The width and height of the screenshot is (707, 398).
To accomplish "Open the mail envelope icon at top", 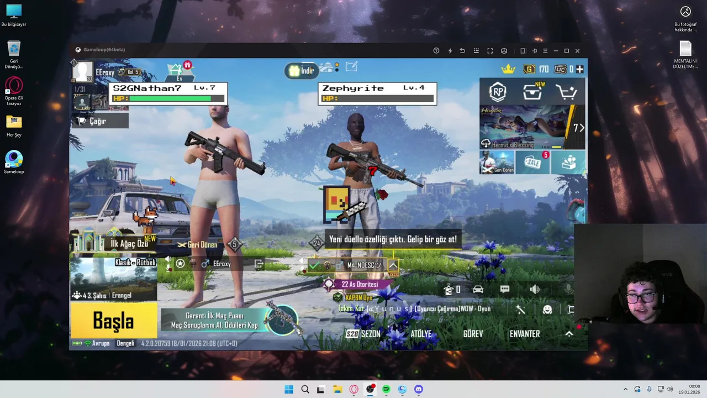I will pos(351,67).
